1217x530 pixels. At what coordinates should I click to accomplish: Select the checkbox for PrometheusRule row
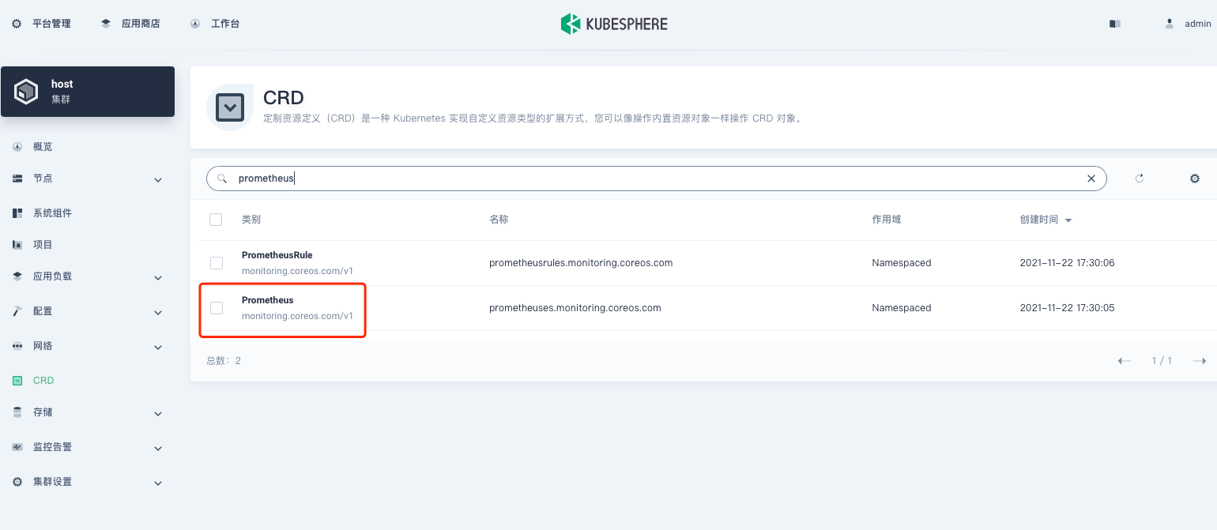(x=216, y=262)
